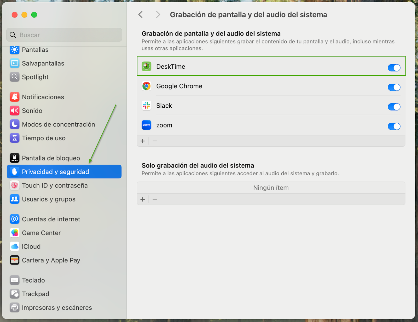This screenshot has height=322, width=418.
Task: Toggle Slack screen recording permission
Action: [394, 107]
